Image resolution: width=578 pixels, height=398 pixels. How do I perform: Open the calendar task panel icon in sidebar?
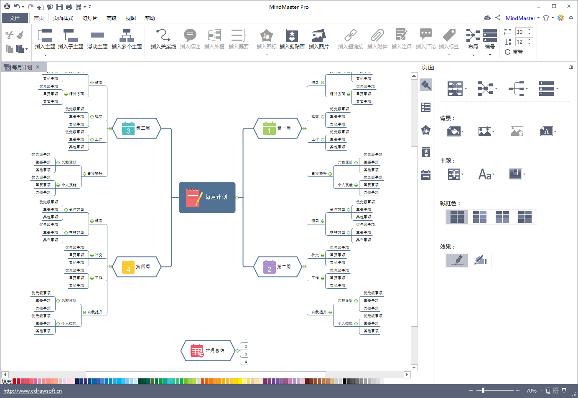[426, 175]
